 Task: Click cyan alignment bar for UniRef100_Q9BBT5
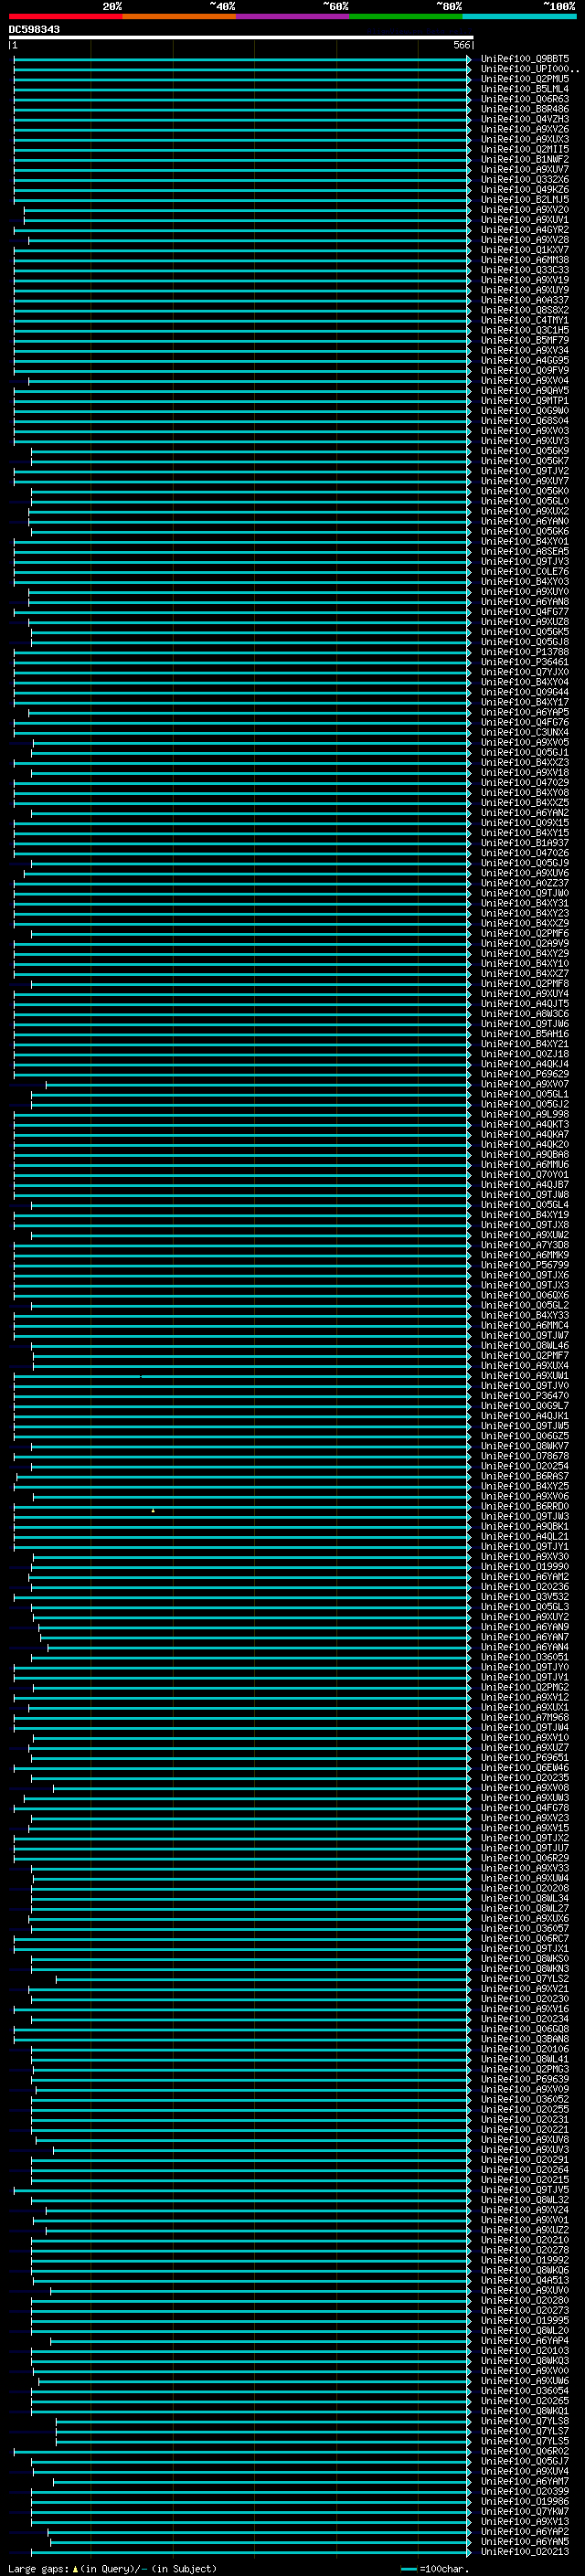242,59
